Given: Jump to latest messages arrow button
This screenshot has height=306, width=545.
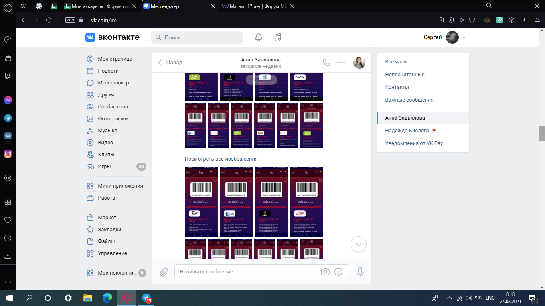Looking at the screenshot, I should tap(358, 244).
